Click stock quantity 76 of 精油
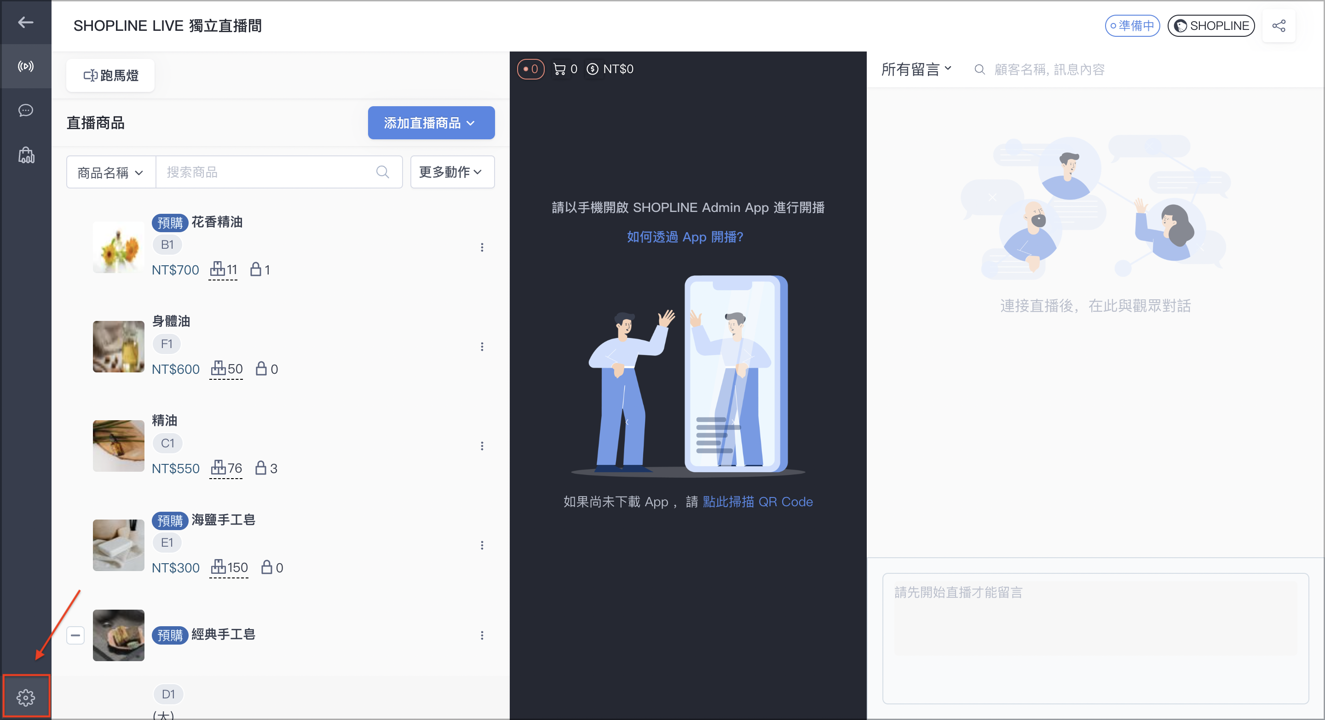The height and width of the screenshot is (720, 1325). [226, 468]
